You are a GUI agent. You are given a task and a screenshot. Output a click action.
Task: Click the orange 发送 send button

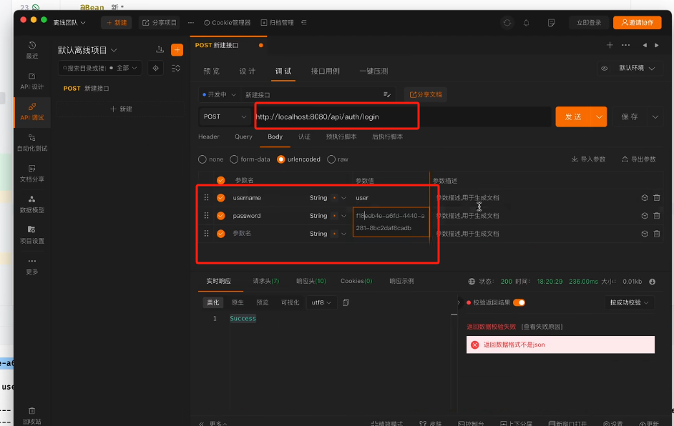point(573,117)
